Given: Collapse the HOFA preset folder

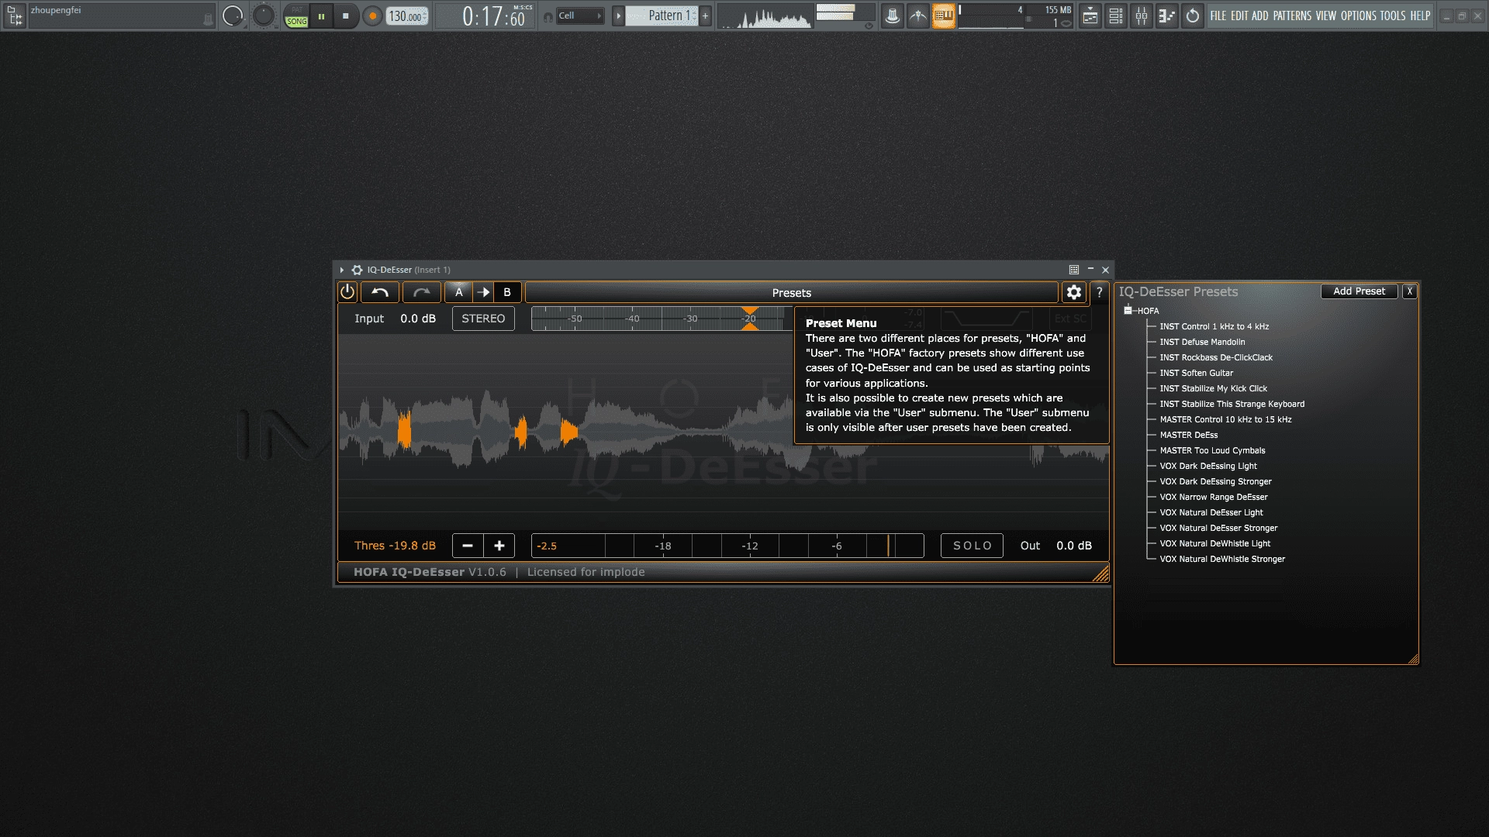Looking at the screenshot, I should [x=1128, y=310].
